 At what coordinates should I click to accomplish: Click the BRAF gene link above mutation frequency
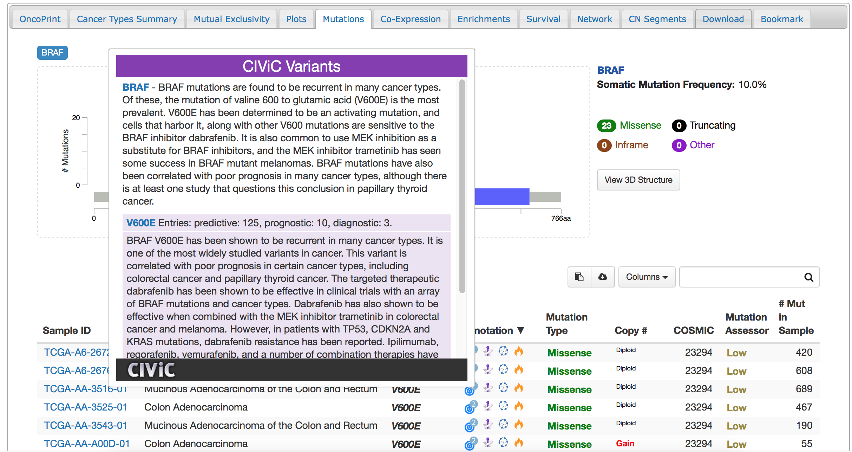(x=611, y=70)
